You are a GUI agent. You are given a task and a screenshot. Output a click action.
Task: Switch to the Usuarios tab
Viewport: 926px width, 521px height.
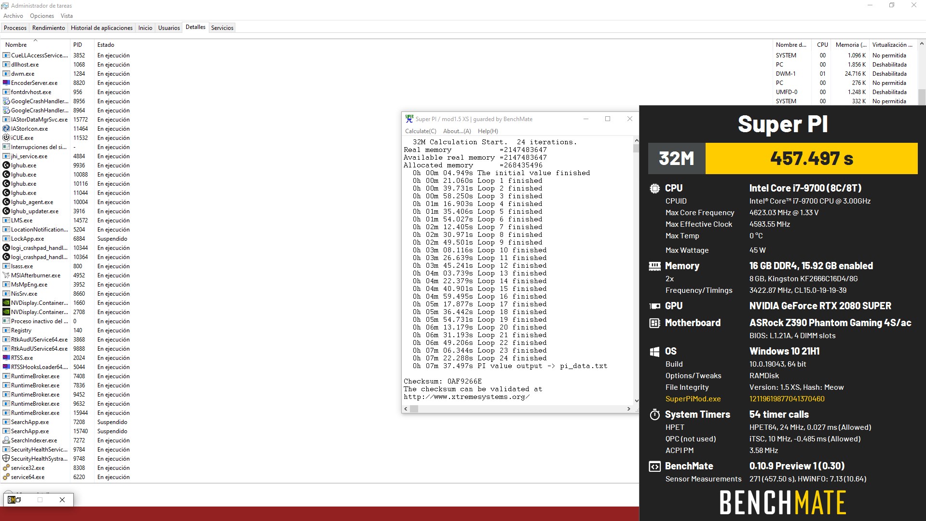(169, 28)
